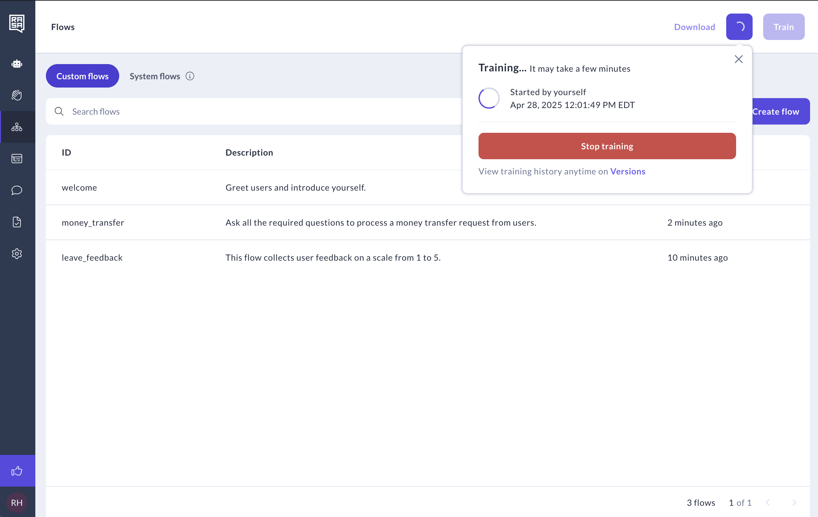Click the Flows page title

click(63, 27)
